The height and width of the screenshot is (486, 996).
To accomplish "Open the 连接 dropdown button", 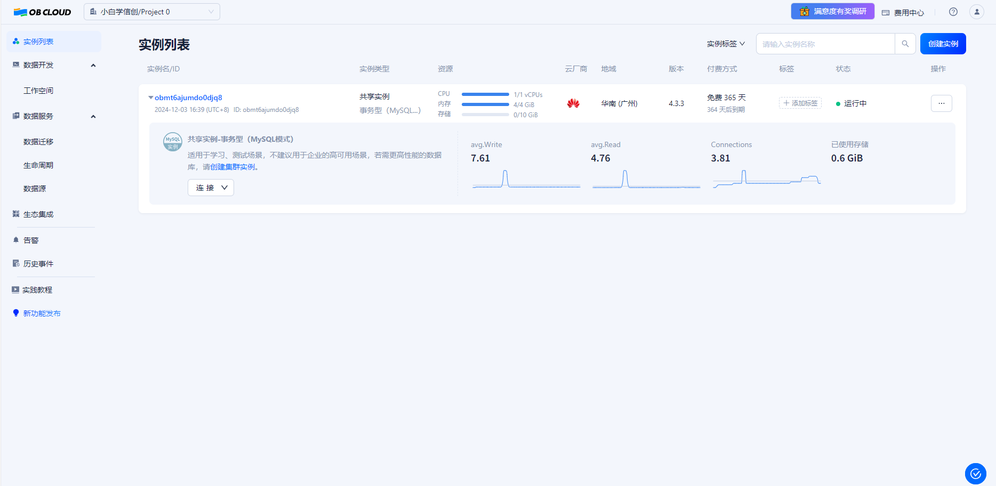I will (x=211, y=188).
